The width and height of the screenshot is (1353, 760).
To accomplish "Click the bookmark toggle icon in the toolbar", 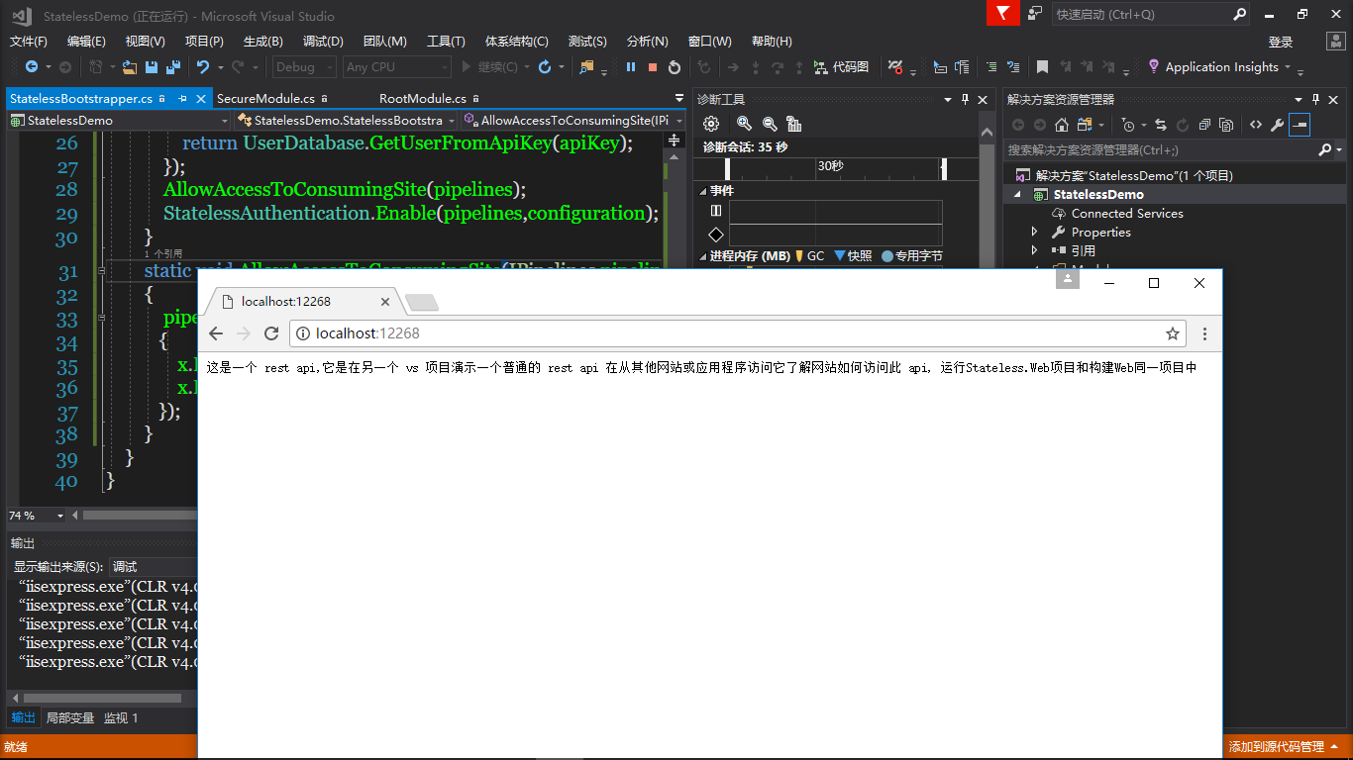I will pos(1042,67).
